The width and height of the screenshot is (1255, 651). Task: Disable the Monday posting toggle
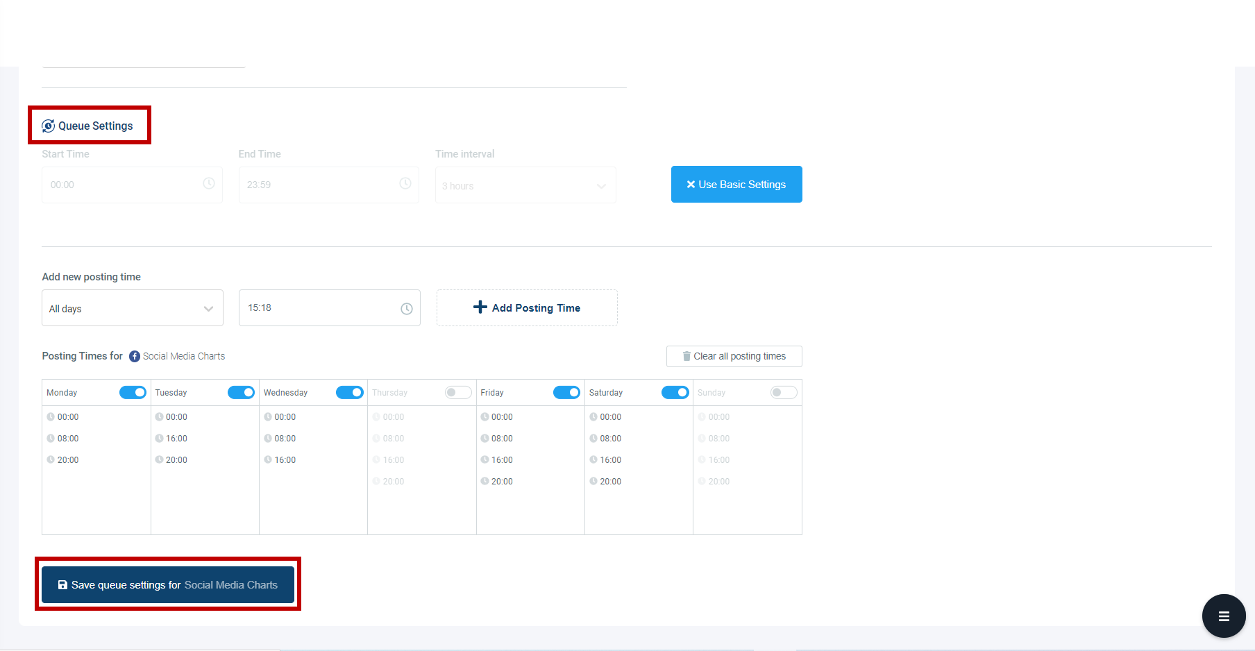coord(133,392)
